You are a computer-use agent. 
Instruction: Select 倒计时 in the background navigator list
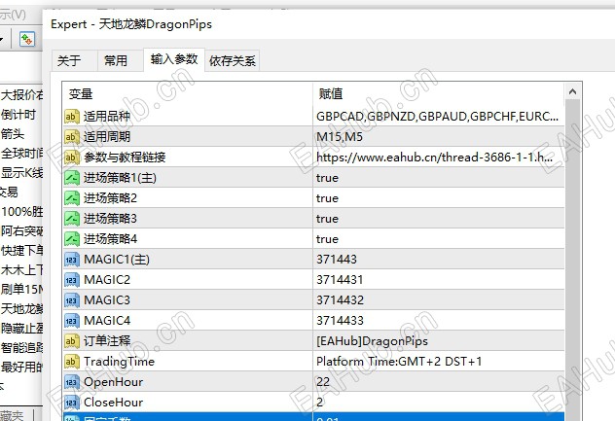(18, 115)
